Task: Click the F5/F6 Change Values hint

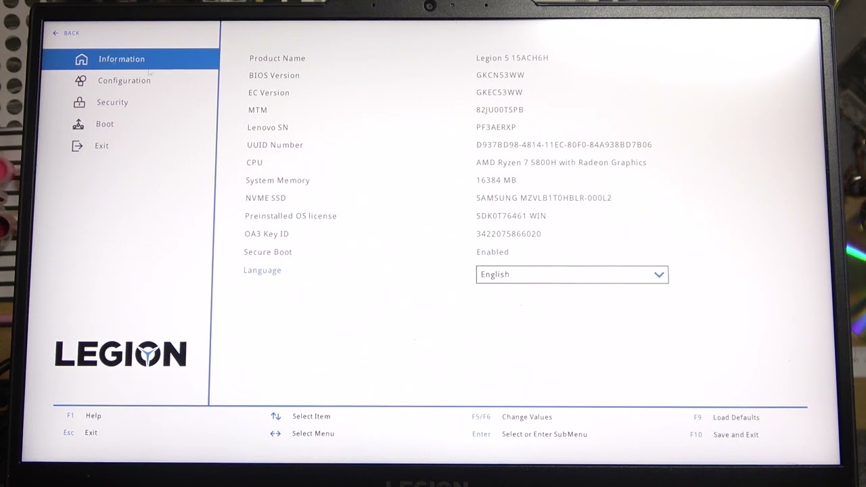Action: point(512,417)
